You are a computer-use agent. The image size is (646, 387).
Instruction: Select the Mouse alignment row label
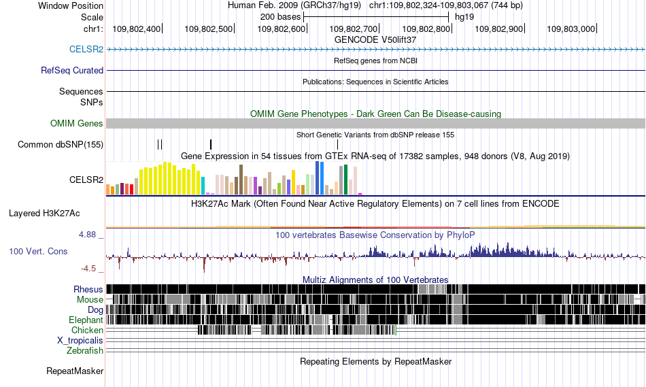click(x=90, y=300)
